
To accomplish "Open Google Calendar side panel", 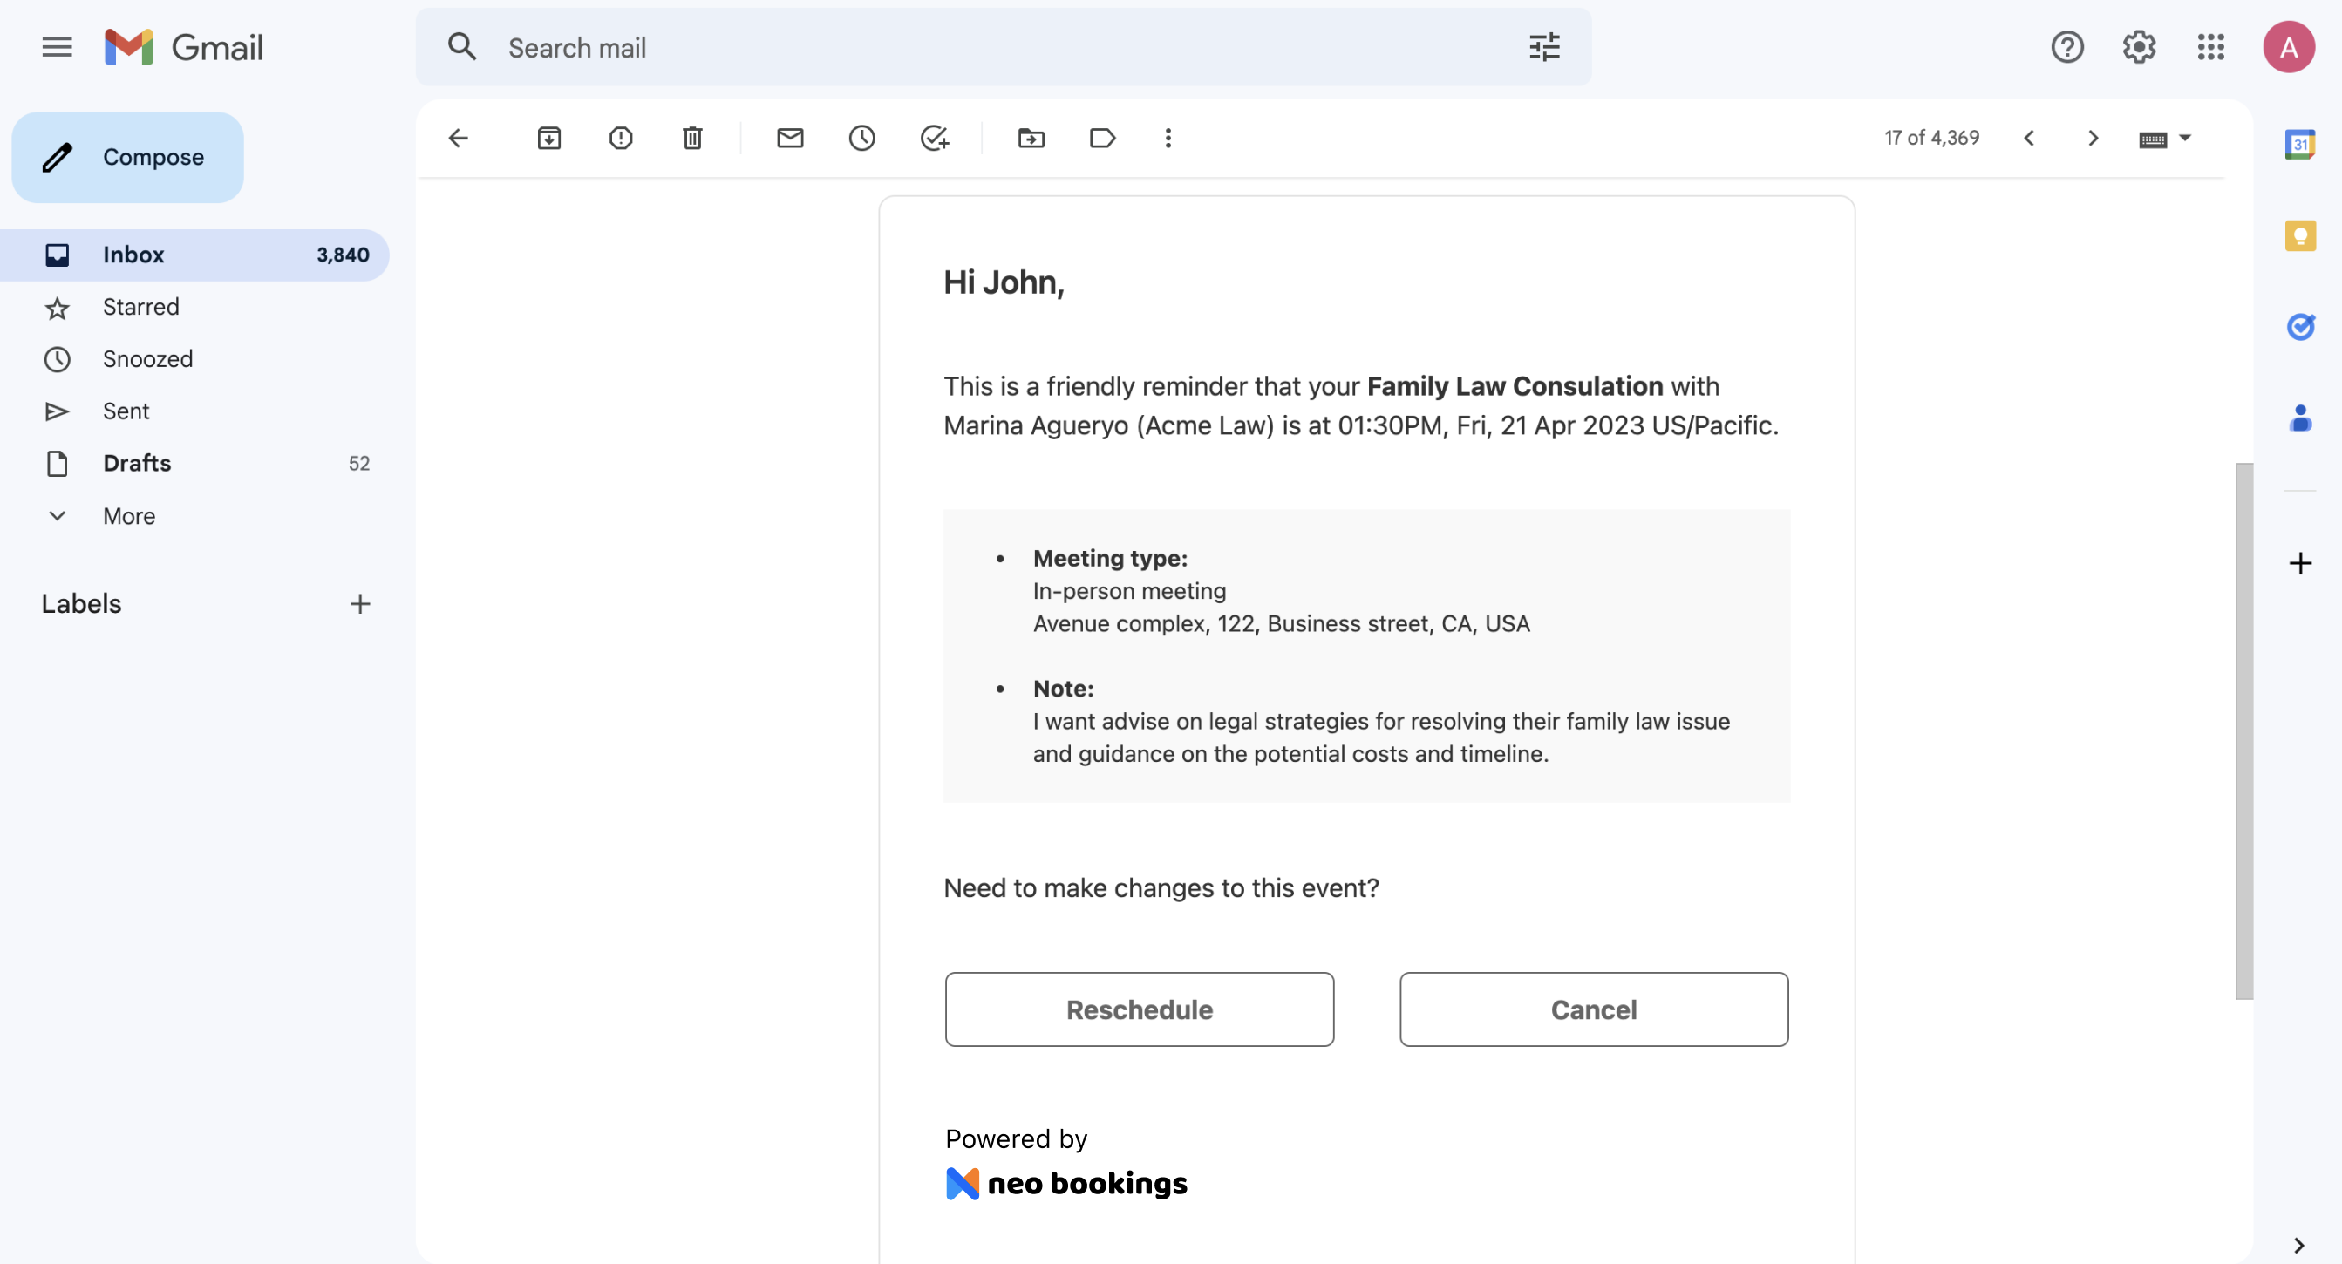I will 2299,145.
